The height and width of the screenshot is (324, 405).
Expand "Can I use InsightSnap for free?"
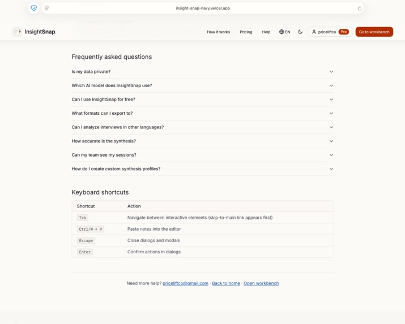point(203,100)
